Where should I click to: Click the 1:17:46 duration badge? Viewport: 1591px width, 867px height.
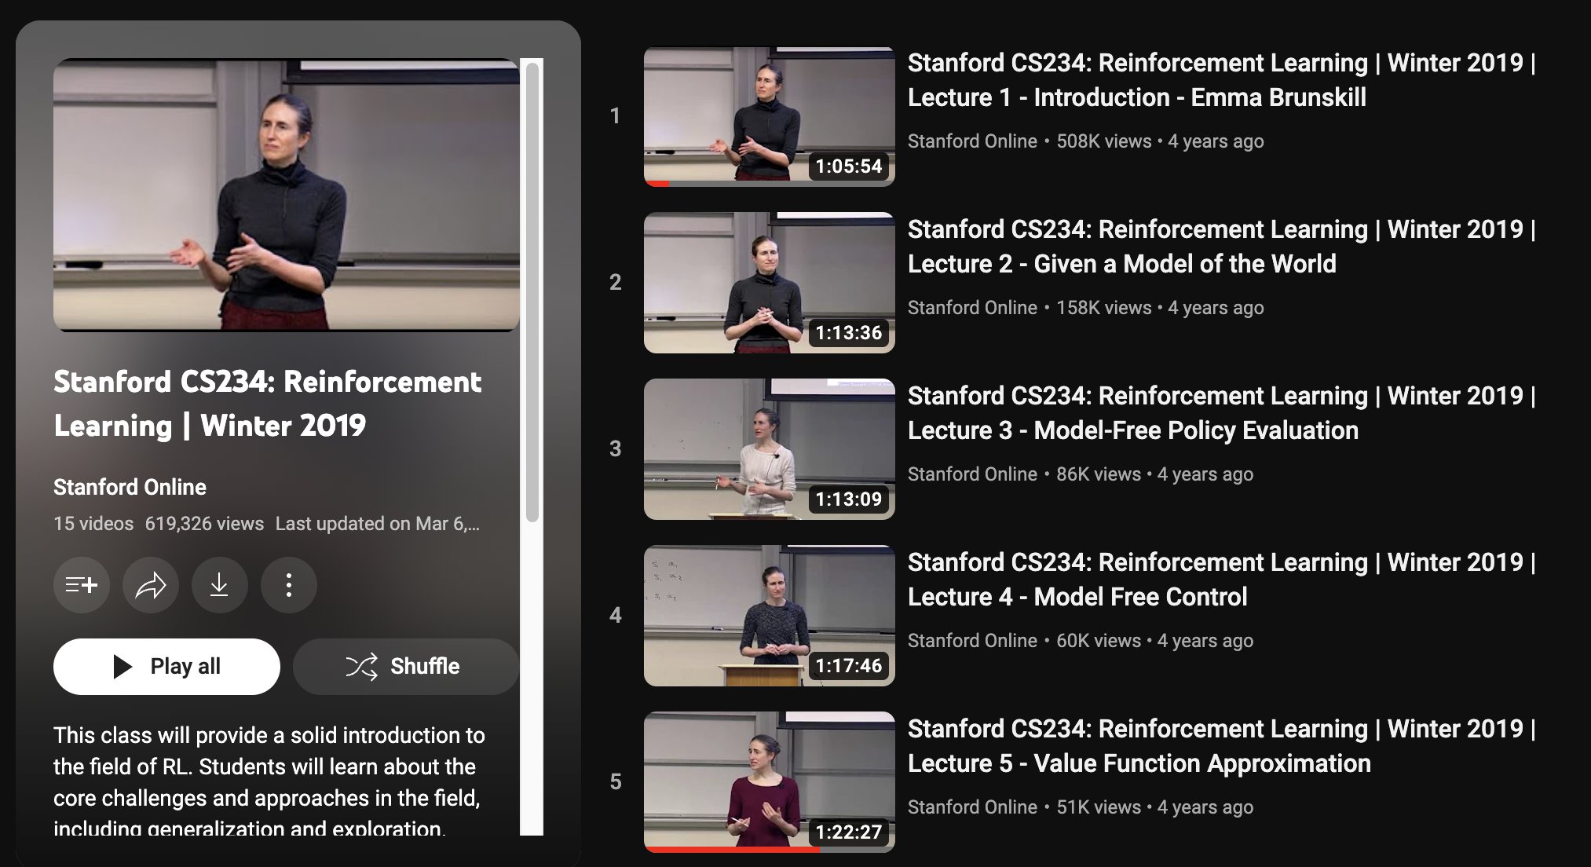coord(849,666)
